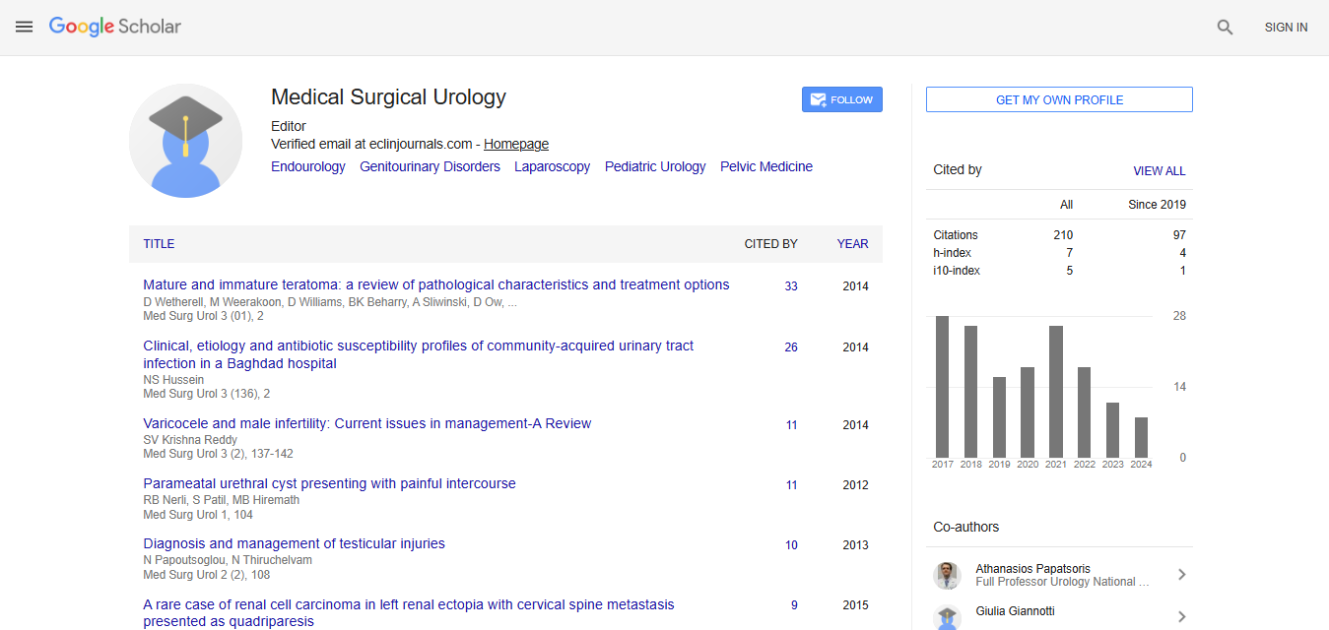
Task: Click the search magnifier icon
Action: point(1225,28)
